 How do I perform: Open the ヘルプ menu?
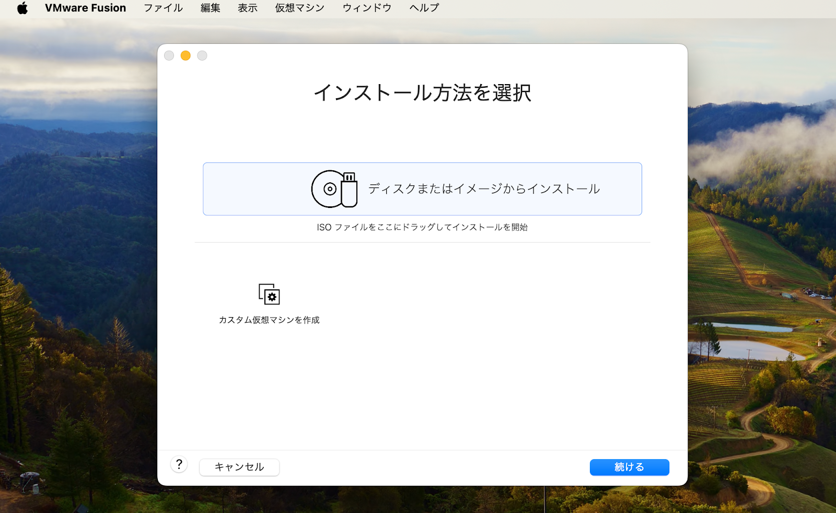424,8
